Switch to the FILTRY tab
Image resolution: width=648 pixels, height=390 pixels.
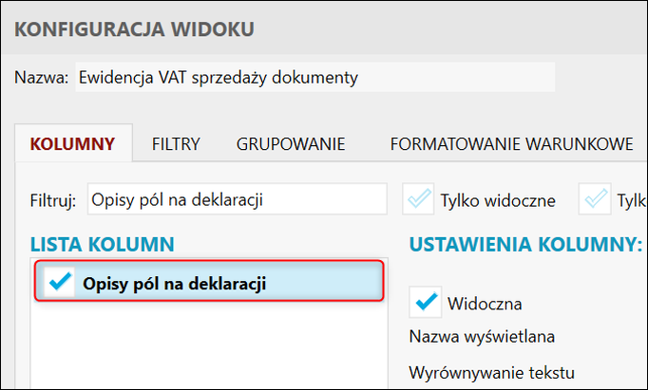pyautogui.click(x=176, y=144)
